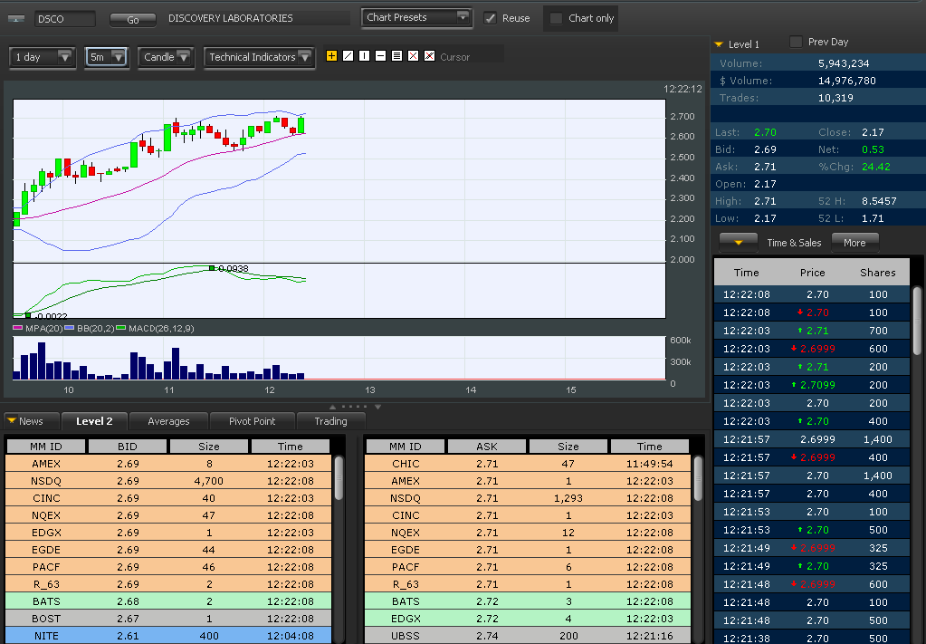Screen dimensions: 926x644
Task: Select the crosshair cursor drawing tool
Action: point(331,56)
